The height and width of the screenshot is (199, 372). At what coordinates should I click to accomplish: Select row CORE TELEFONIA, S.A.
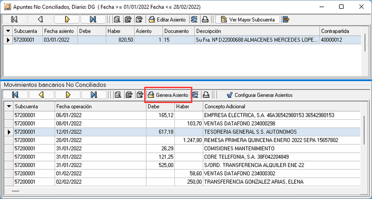pos(183,157)
